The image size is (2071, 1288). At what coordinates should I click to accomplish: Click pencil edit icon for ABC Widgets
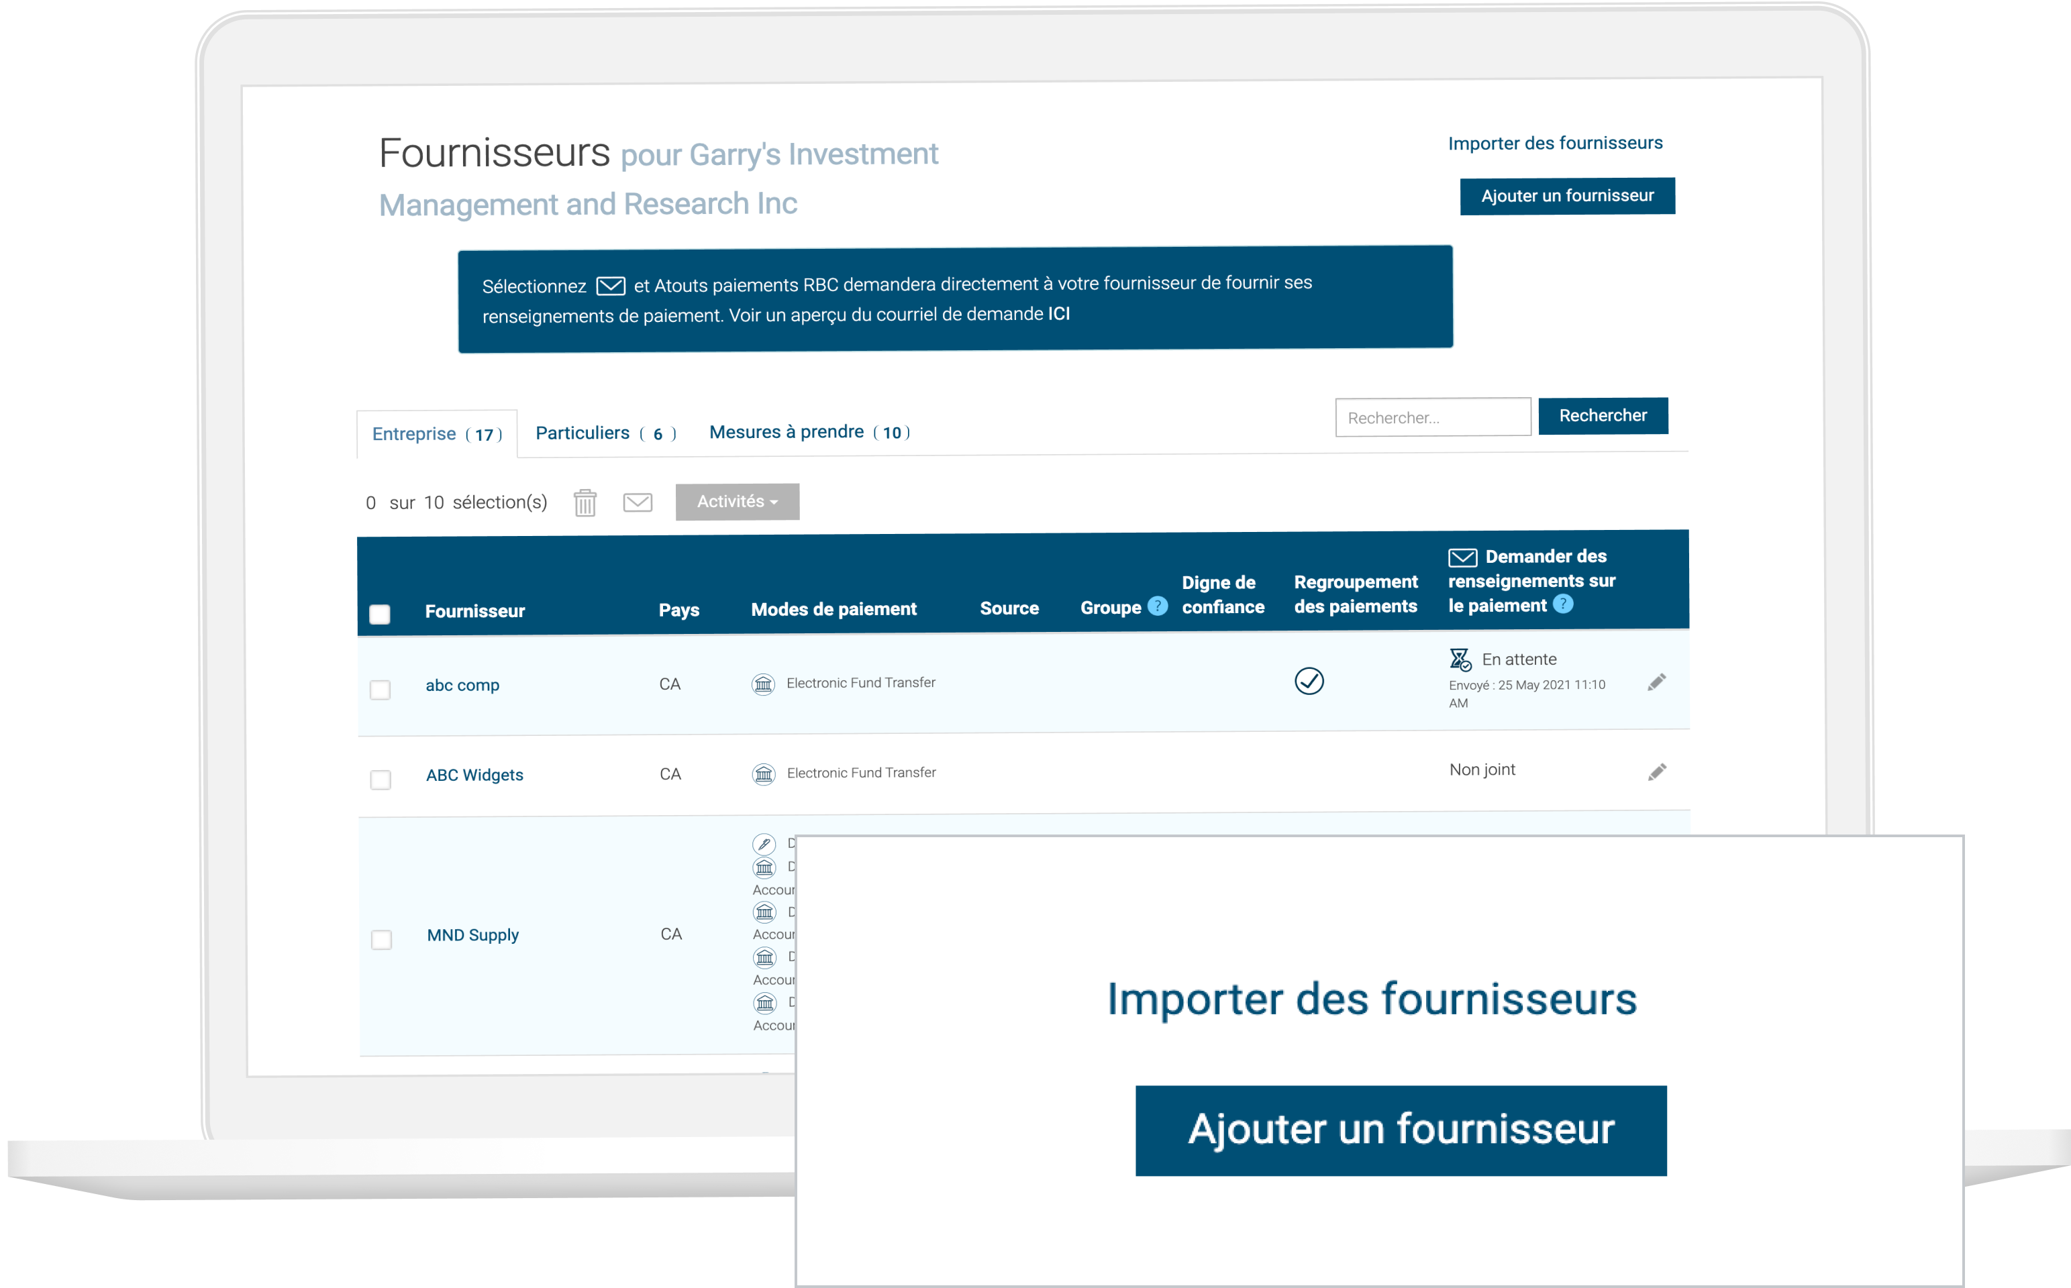[1657, 771]
